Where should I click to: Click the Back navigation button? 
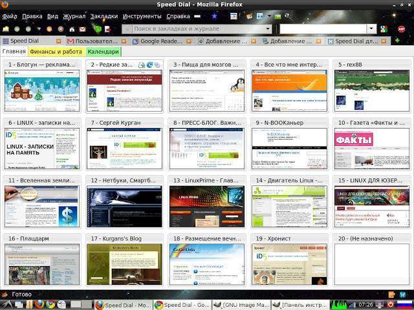[x=17, y=28]
